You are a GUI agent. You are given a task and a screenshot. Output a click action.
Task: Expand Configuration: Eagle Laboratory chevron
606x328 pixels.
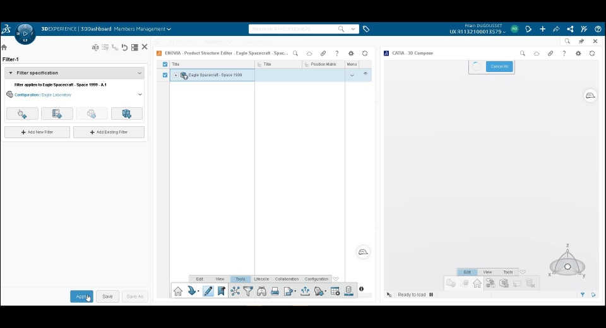click(140, 94)
